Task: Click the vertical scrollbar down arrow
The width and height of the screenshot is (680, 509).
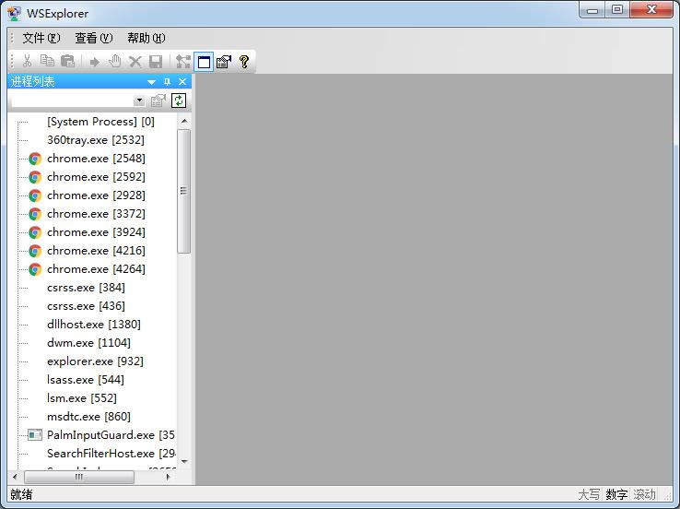Action: (184, 461)
